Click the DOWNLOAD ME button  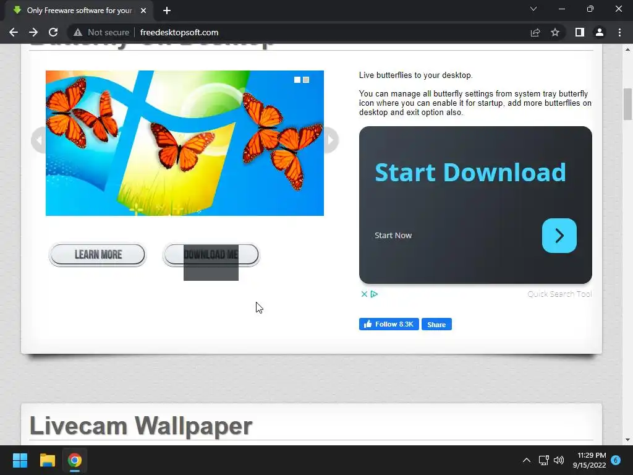211,254
